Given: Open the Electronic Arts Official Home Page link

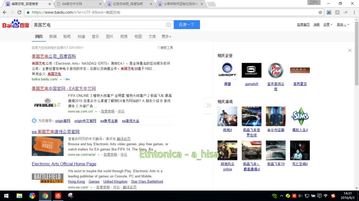Looking at the screenshot, I should pyautogui.click(x=64, y=164).
